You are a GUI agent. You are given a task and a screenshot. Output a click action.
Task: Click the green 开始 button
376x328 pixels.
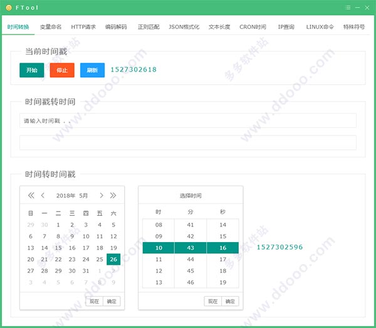click(x=32, y=70)
